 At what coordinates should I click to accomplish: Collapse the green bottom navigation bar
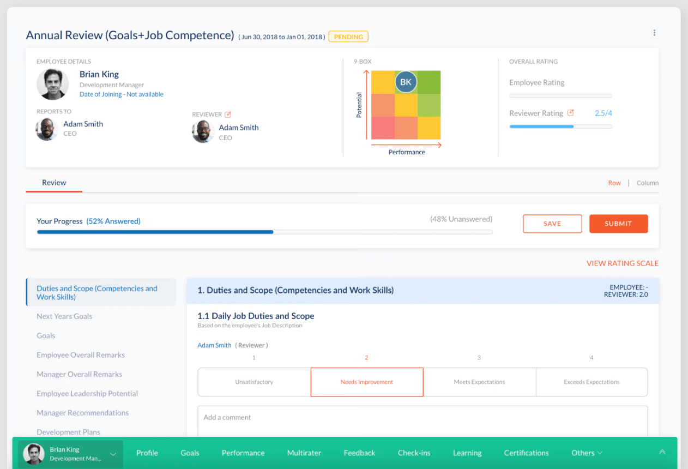pyautogui.click(x=662, y=452)
